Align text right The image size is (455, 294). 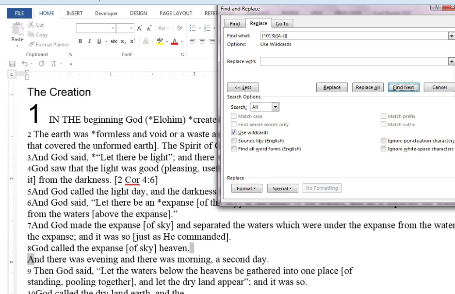212,41
